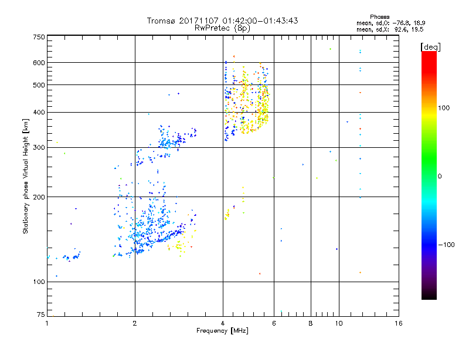The height and width of the screenshot is (352, 469).
Task: Click the colorbar label '0'
Action: 440,177
